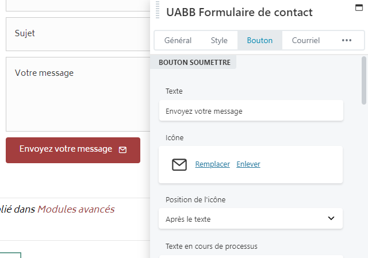This screenshot has height=258, width=368.
Task: Collapse the Bouton Soumettre section header
Action: tap(194, 62)
